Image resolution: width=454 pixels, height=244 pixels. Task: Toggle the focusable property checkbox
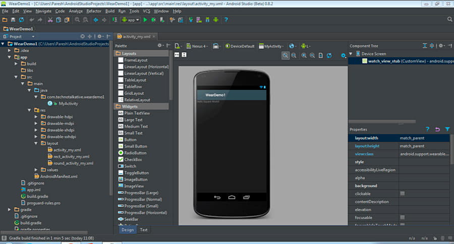402,218
